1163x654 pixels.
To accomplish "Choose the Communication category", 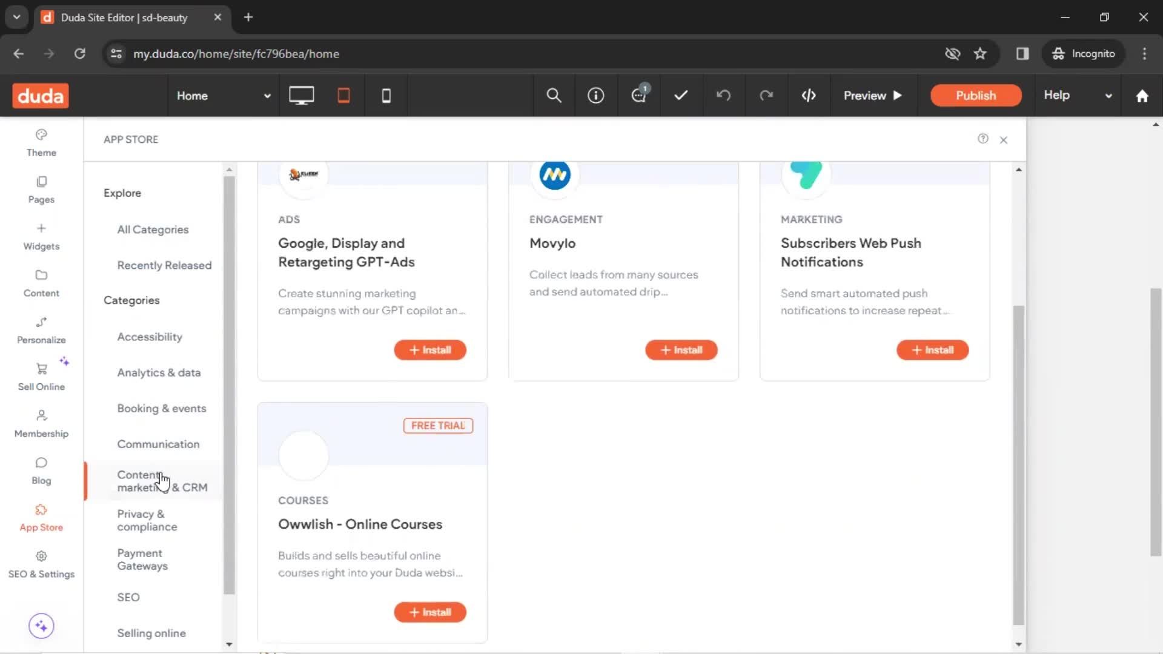I will [x=158, y=444].
